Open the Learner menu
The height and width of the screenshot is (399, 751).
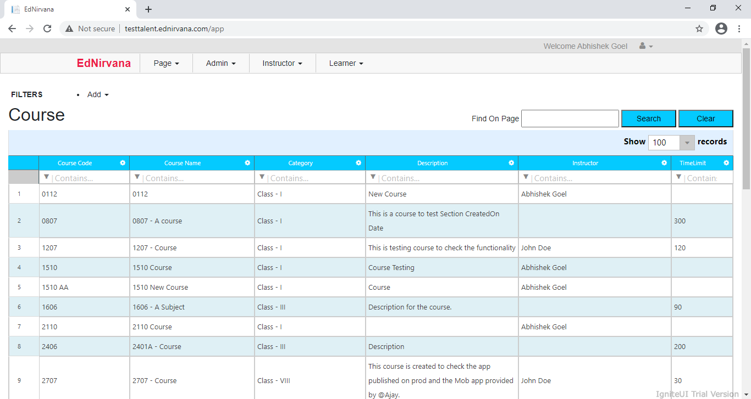click(x=346, y=63)
